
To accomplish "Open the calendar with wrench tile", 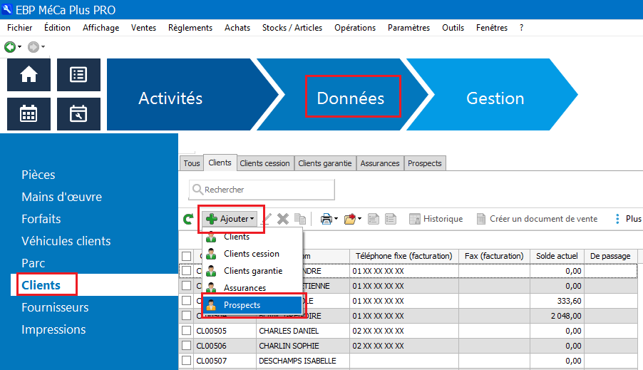I will 78,114.
